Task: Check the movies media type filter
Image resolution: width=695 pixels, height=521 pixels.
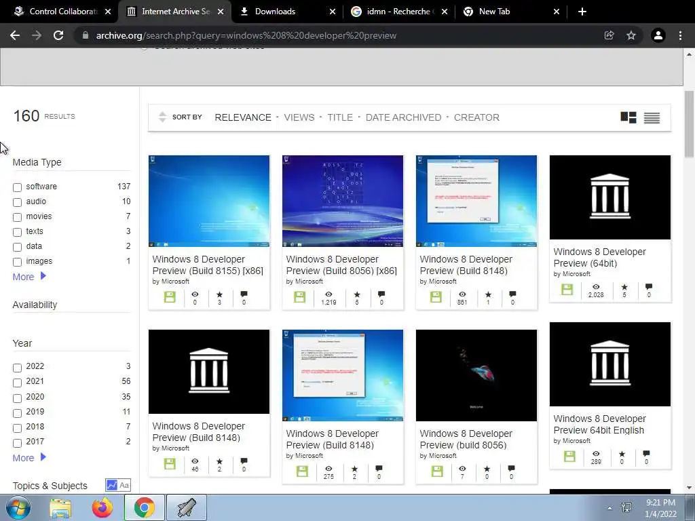Action: (17, 217)
